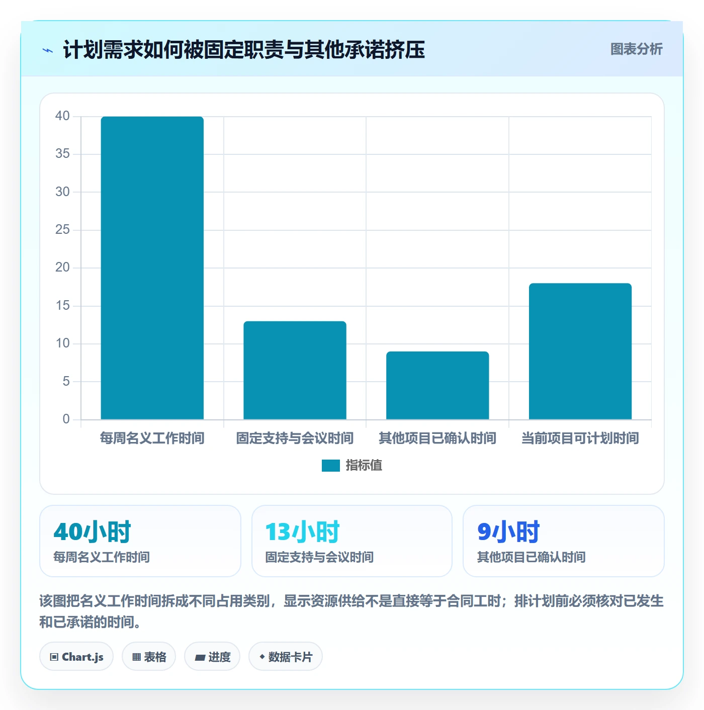Click the lightning bolt icon beside the title

pos(48,50)
